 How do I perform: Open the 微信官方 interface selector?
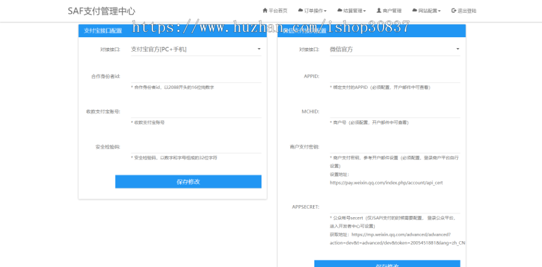click(x=394, y=49)
